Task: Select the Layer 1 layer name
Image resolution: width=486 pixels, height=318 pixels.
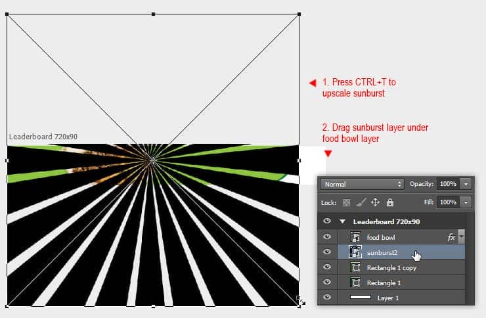Action: coord(388,298)
